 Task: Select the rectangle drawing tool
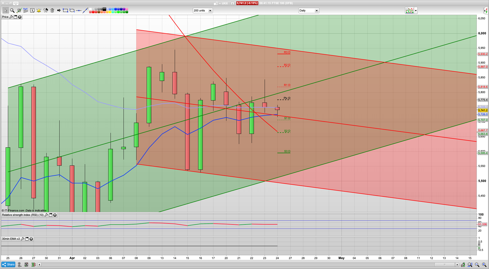[65, 10]
